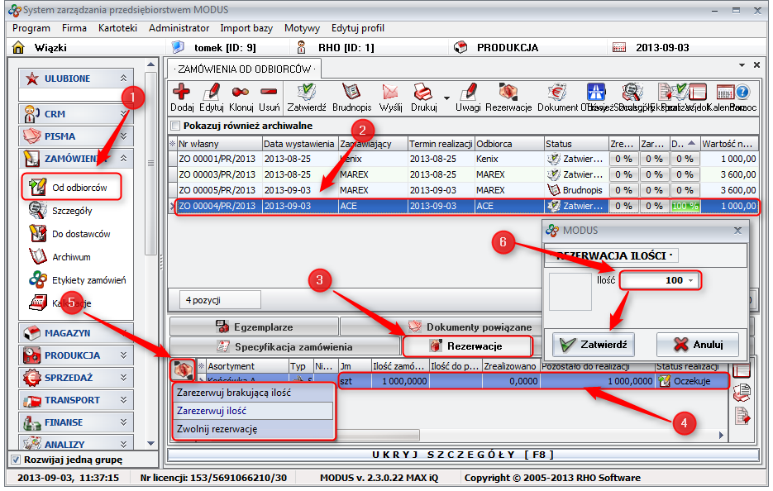The width and height of the screenshot is (773, 491).
Task: Click the Zatwierdź toolbar icon
Action: click(307, 93)
